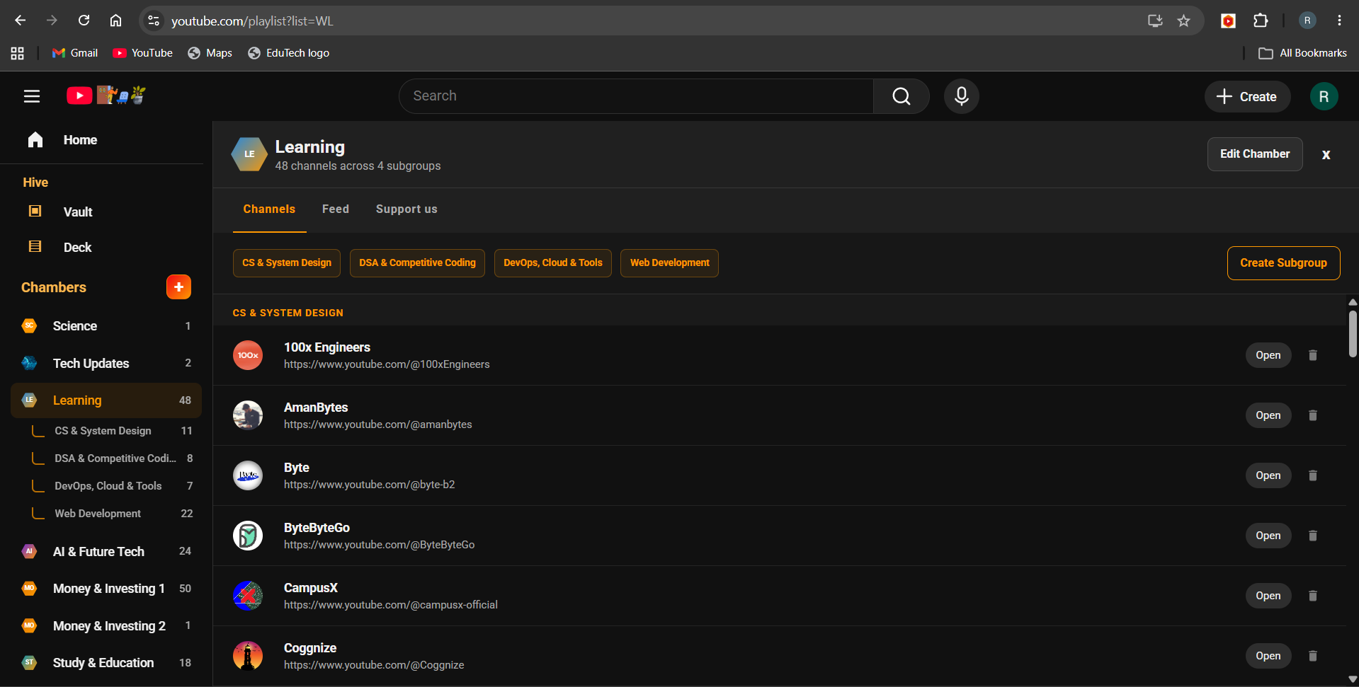This screenshot has width=1359, height=687.
Task: Open Chrome three-dot menu
Action: click(x=1339, y=21)
